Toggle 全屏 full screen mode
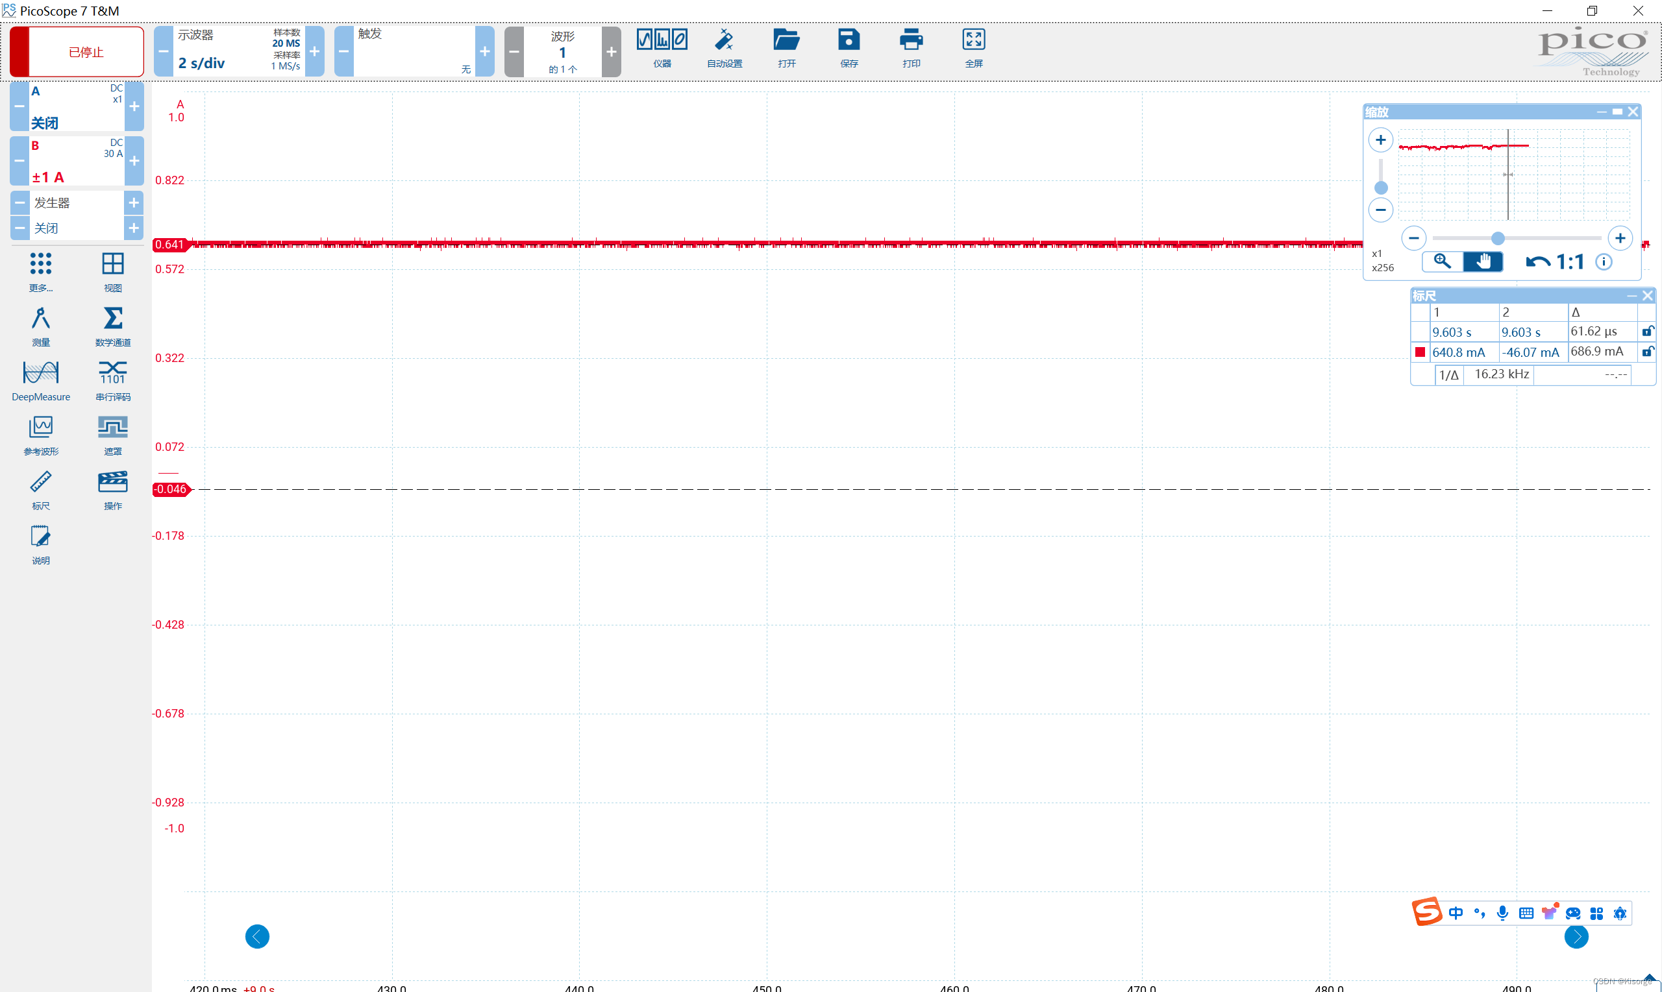Viewport: 1662px width, 992px height. point(974,48)
